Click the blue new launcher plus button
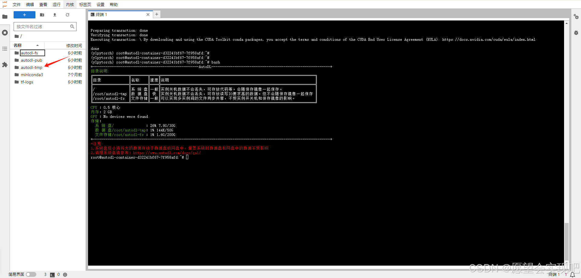This screenshot has width=581, height=278. 25,15
